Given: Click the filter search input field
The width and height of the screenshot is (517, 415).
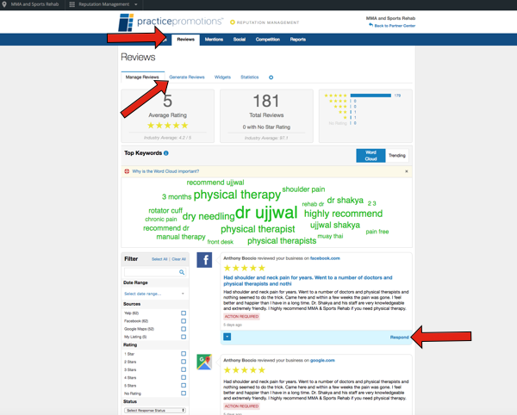Looking at the screenshot, I should tap(154, 272).
